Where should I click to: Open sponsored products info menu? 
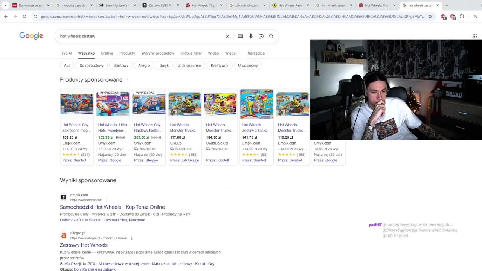[127, 80]
